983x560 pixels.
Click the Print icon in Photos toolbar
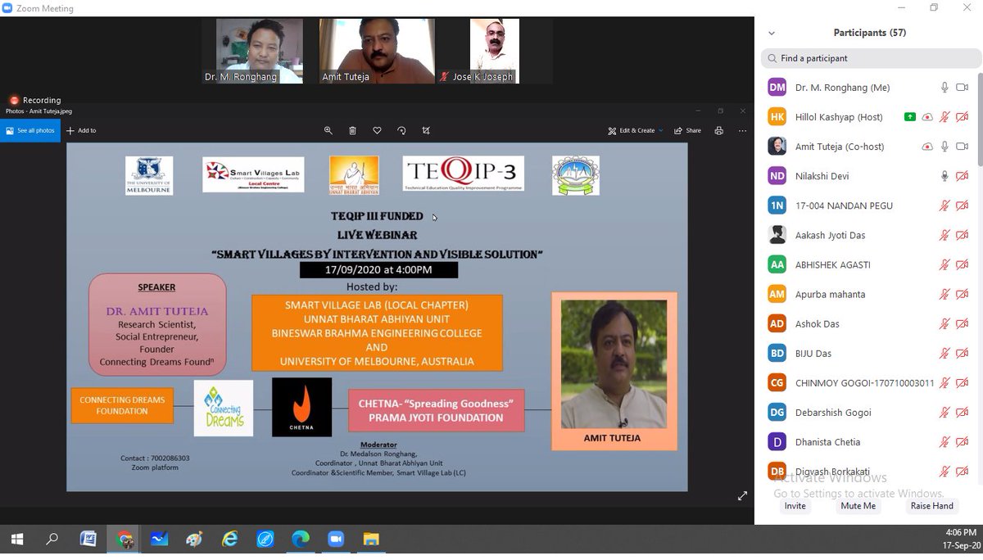[718, 130]
